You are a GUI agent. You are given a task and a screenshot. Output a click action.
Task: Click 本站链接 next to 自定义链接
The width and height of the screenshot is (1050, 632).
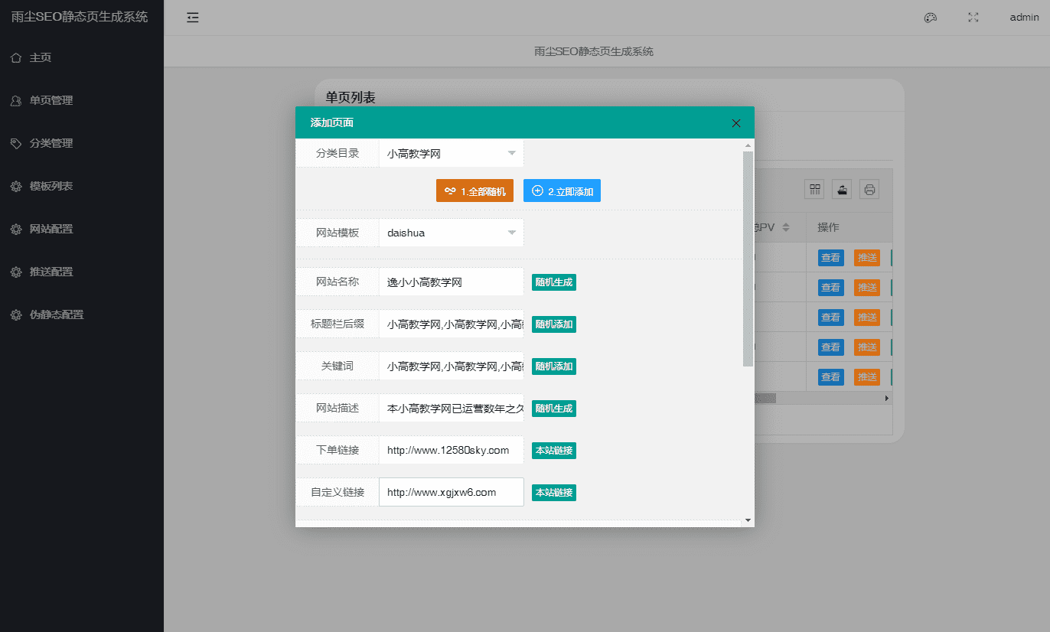pyautogui.click(x=554, y=492)
